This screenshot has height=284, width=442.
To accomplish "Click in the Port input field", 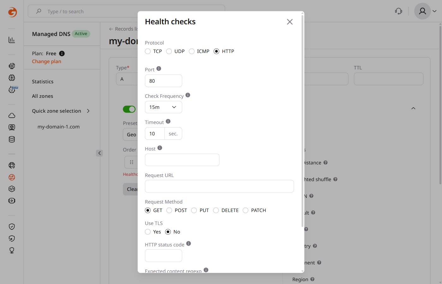I will point(163,81).
